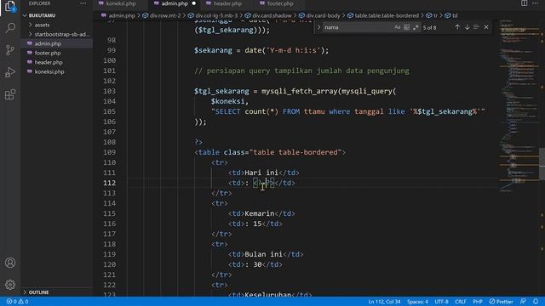545x306 pixels.
Task: Click '$sekarang' variable on line 99
Action: pyautogui.click(x=213, y=50)
